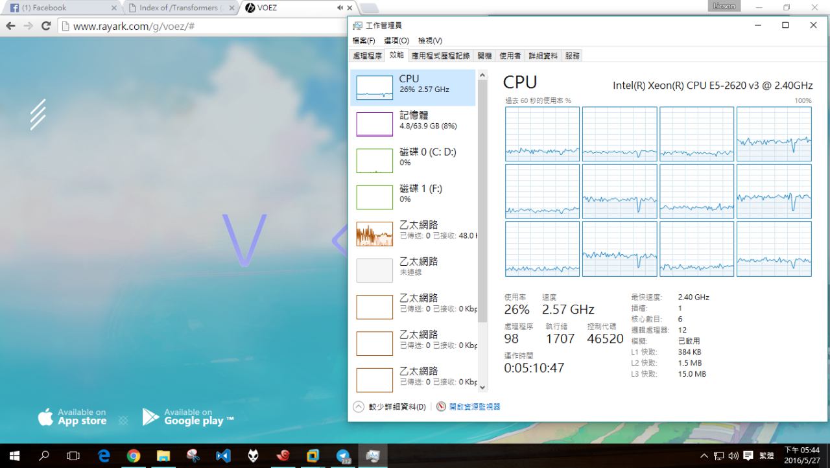This screenshot has height=468, width=830.
Task: Launch Microsoft Edge from the taskbar
Action: click(104, 456)
